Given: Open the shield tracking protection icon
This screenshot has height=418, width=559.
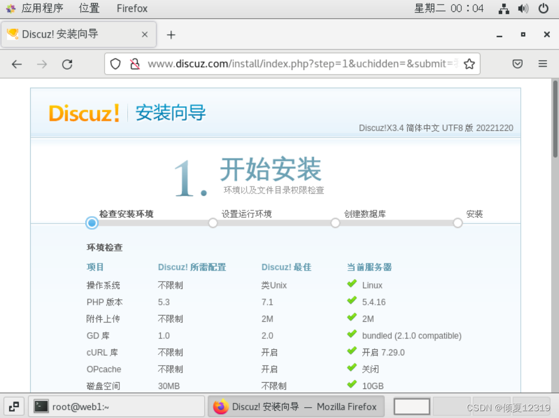Looking at the screenshot, I should (x=115, y=64).
